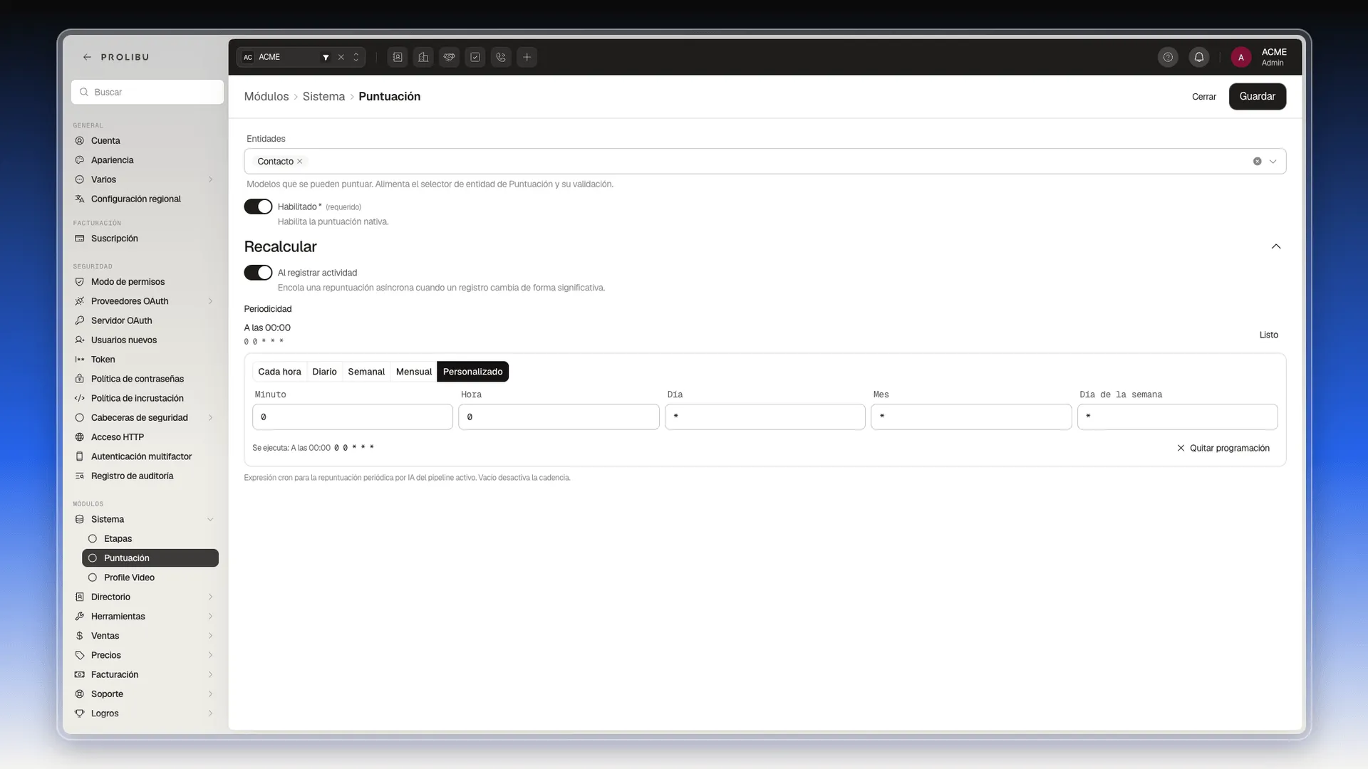
Task: Clear the ACME workspace selection
Action: (x=341, y=57)
